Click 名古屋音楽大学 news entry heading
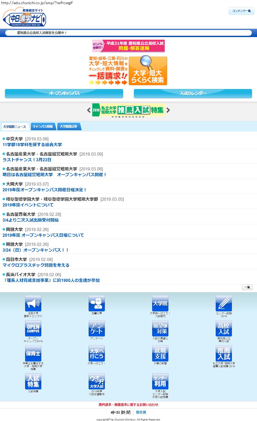 point(21,214)
